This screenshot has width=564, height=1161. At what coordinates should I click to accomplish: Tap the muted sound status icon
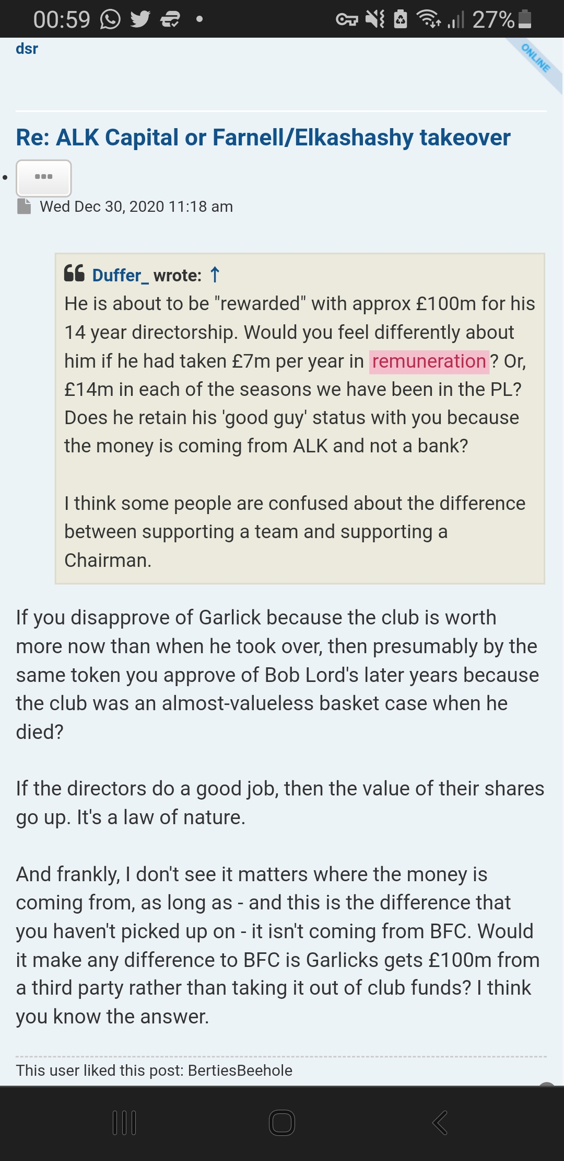point(375,19)
